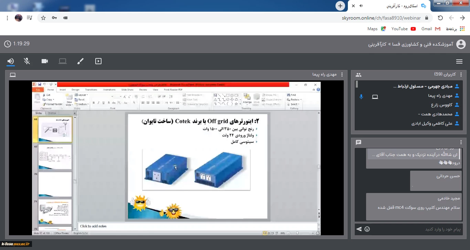
Task: Toggle Bold formatting in PowerPoint
Action: [x=94, y=103]
